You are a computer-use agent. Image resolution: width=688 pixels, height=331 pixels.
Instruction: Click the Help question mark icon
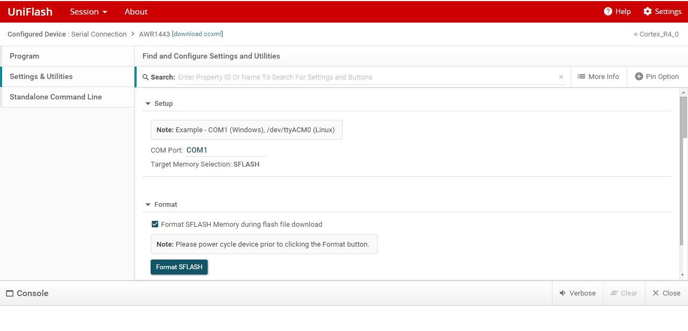point(608,11)
